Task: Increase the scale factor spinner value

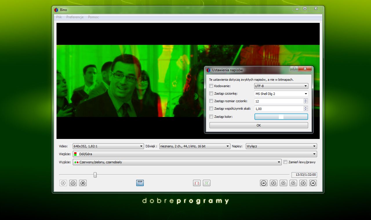Action: 305,107
